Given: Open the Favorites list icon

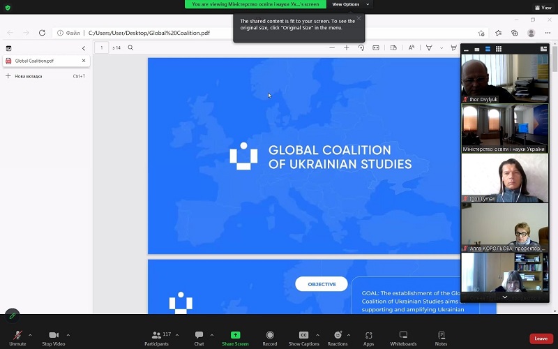Looking at the screenshot, I should pos(498,33).
